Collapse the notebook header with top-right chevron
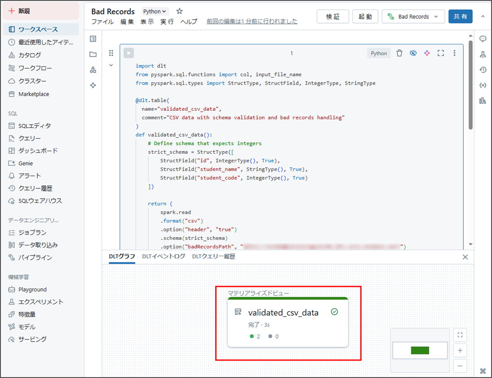The width and height of the screenshot is (492, 378). tap(483, 17)
